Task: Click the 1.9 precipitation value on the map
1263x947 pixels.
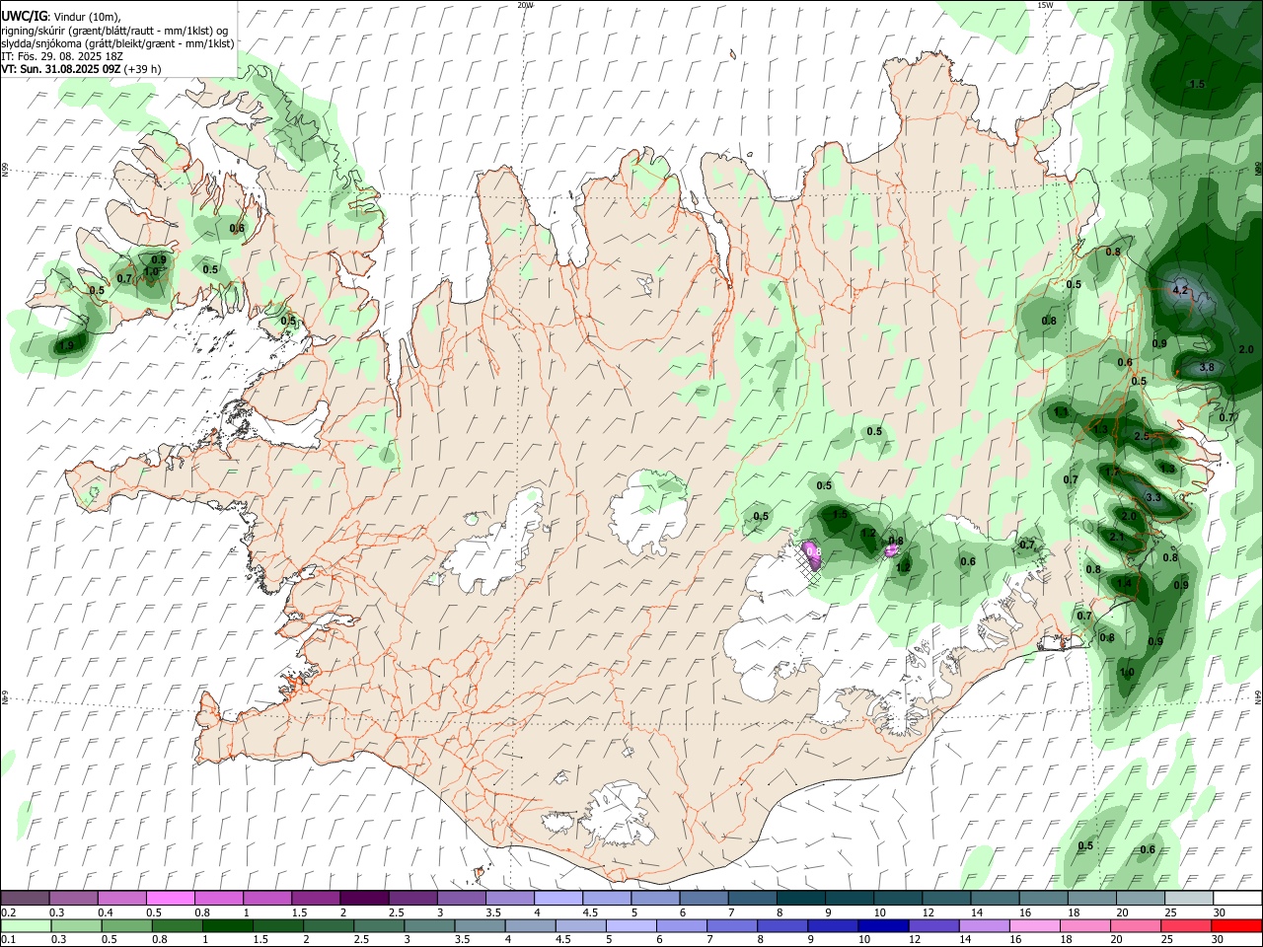Action: point(66,346)
